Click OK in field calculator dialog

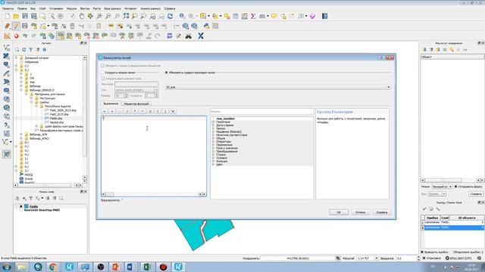point(339,212)
